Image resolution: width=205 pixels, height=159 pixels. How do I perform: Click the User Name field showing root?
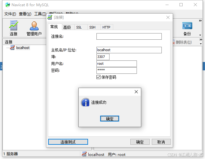click(117, 64)
